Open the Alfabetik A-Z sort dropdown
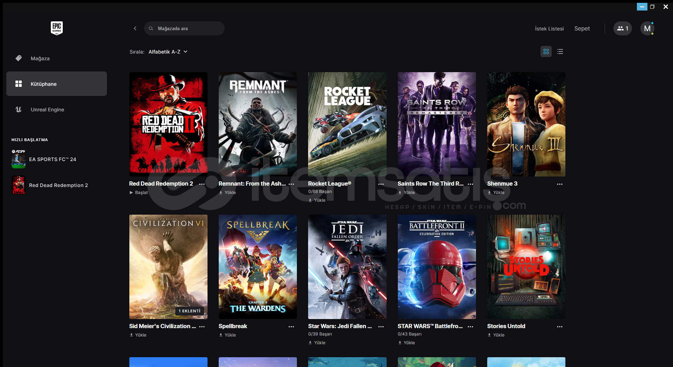 tap(168, 52)
